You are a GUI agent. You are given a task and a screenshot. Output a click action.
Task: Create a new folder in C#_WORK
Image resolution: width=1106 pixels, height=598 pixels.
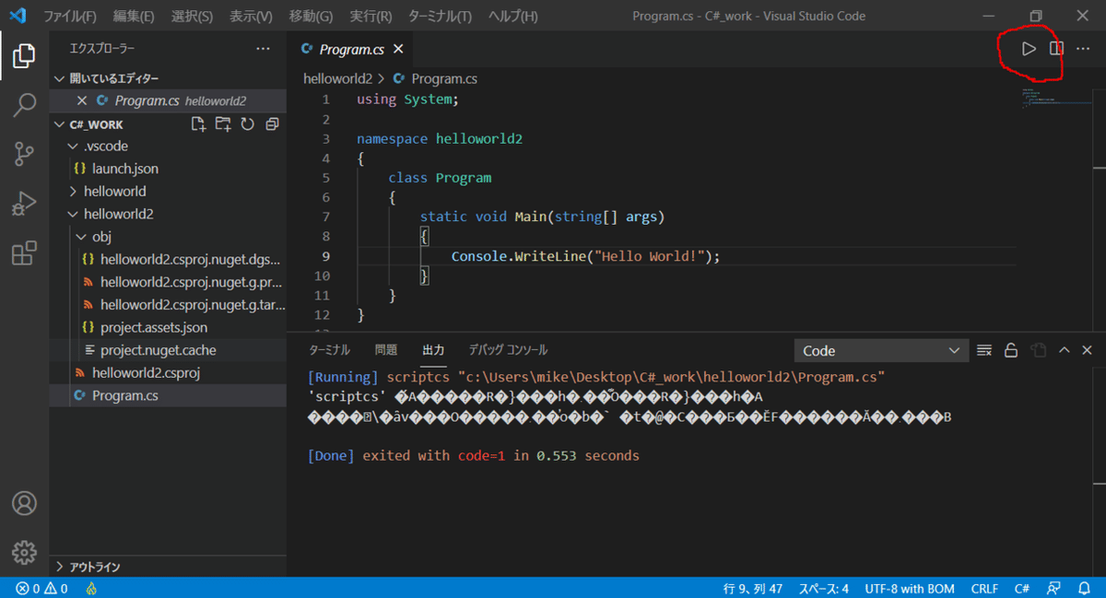(x=222, y=124)
